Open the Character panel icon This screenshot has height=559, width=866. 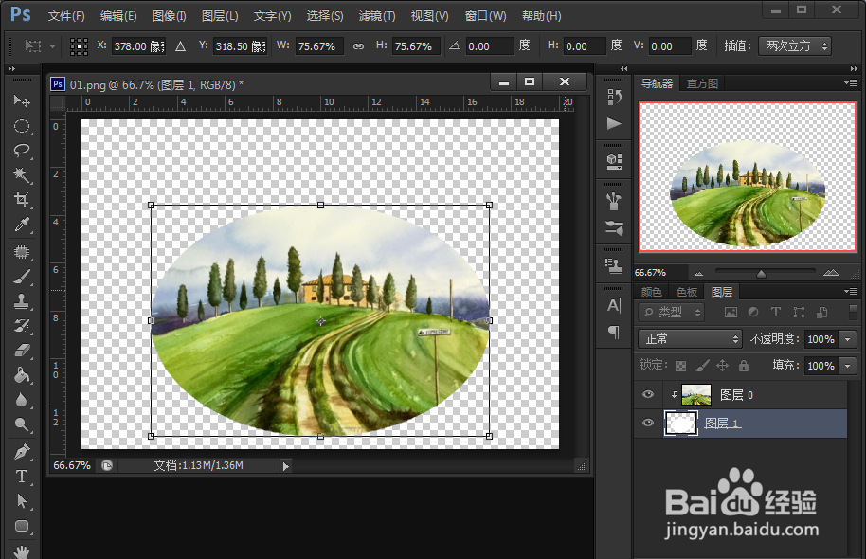coord(614,305)
